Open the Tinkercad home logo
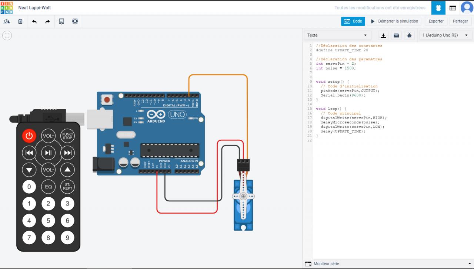The width and height of the screenshot is (474, 269). pyautogui.click(x=7, y=7)
